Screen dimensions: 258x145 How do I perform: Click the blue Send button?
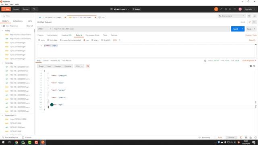coord(235,29)
